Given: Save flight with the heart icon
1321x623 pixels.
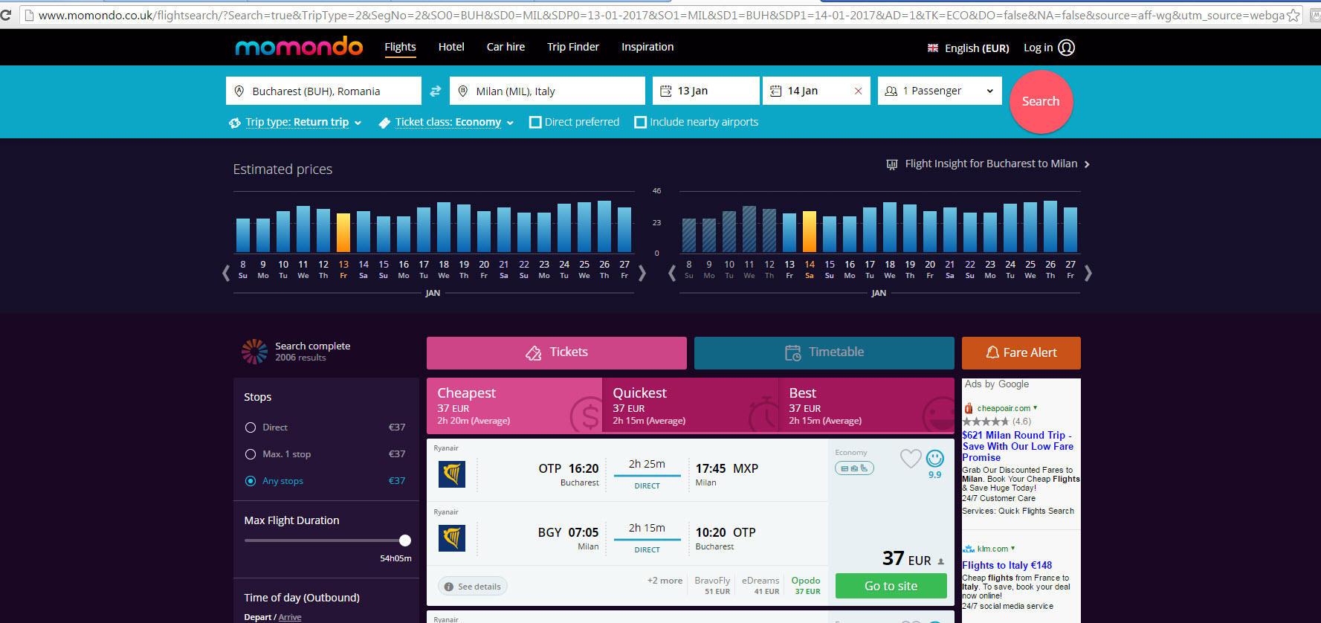Looking at the screenshot, I should pyautogui.click(x=911, y=458).
